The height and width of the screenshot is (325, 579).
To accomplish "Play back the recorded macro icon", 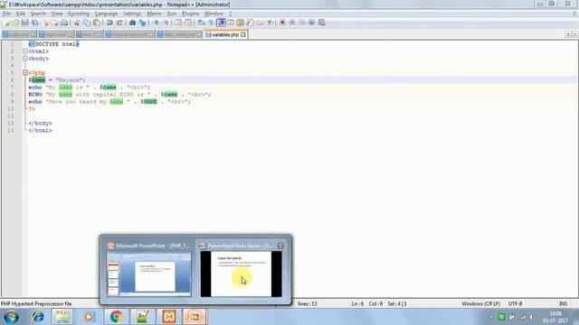I will (302, 23).
